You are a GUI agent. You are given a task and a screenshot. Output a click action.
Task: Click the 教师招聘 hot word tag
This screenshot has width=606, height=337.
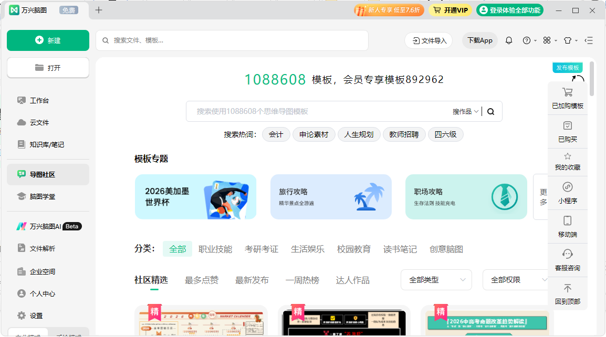coord(404,134)
